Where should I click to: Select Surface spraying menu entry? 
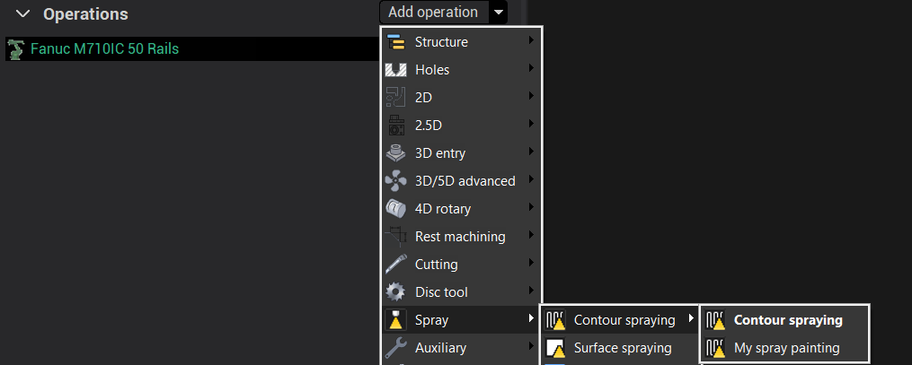pyautogui.click(x=622, y=348)
